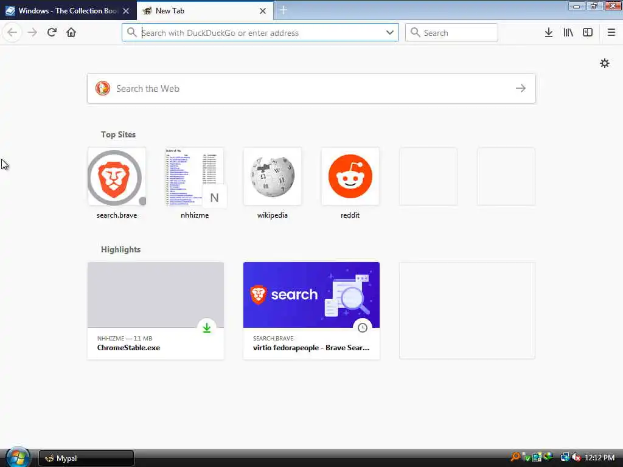The height and width of the screenshot is (467, 623).
Task: Select the New Tab tab
Action: [204, 11]
